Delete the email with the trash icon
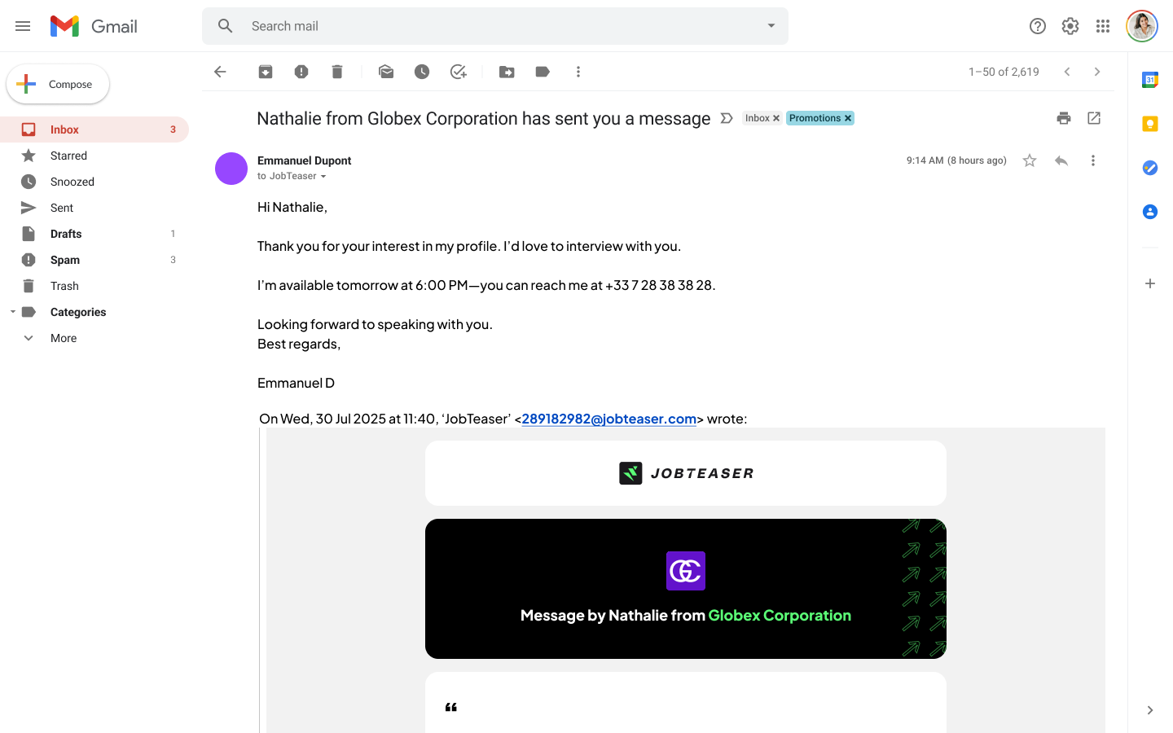The height and width of the screenshot is (733, 1173). [x=337, y=72]
